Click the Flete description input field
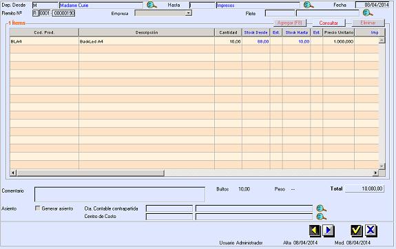Image resolution: width=396 pixels, height=249 pixels. tap(328, 13)
